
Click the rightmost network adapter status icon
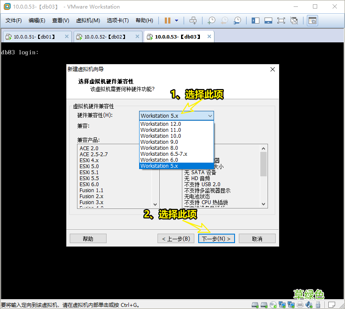tap(291, 305)
